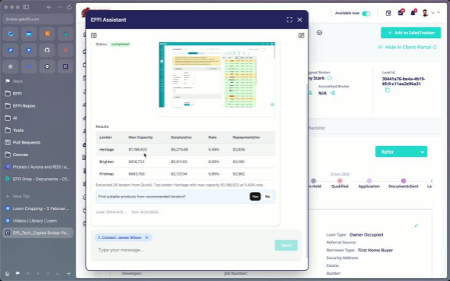The width and height of the screenshot is (450, 281).
Task: Expand the profile menu chevron
Action: pos(433,13)
